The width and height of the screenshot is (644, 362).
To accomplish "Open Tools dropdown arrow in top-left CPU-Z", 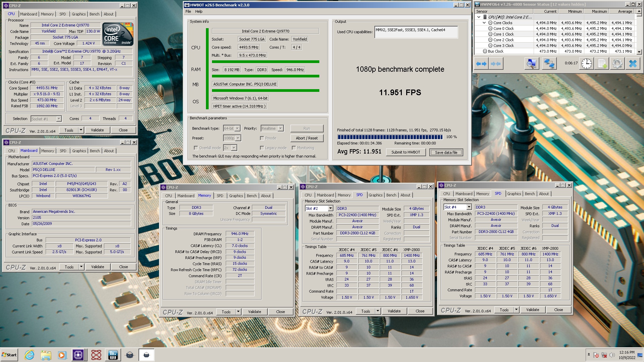I will click(81, 130).
